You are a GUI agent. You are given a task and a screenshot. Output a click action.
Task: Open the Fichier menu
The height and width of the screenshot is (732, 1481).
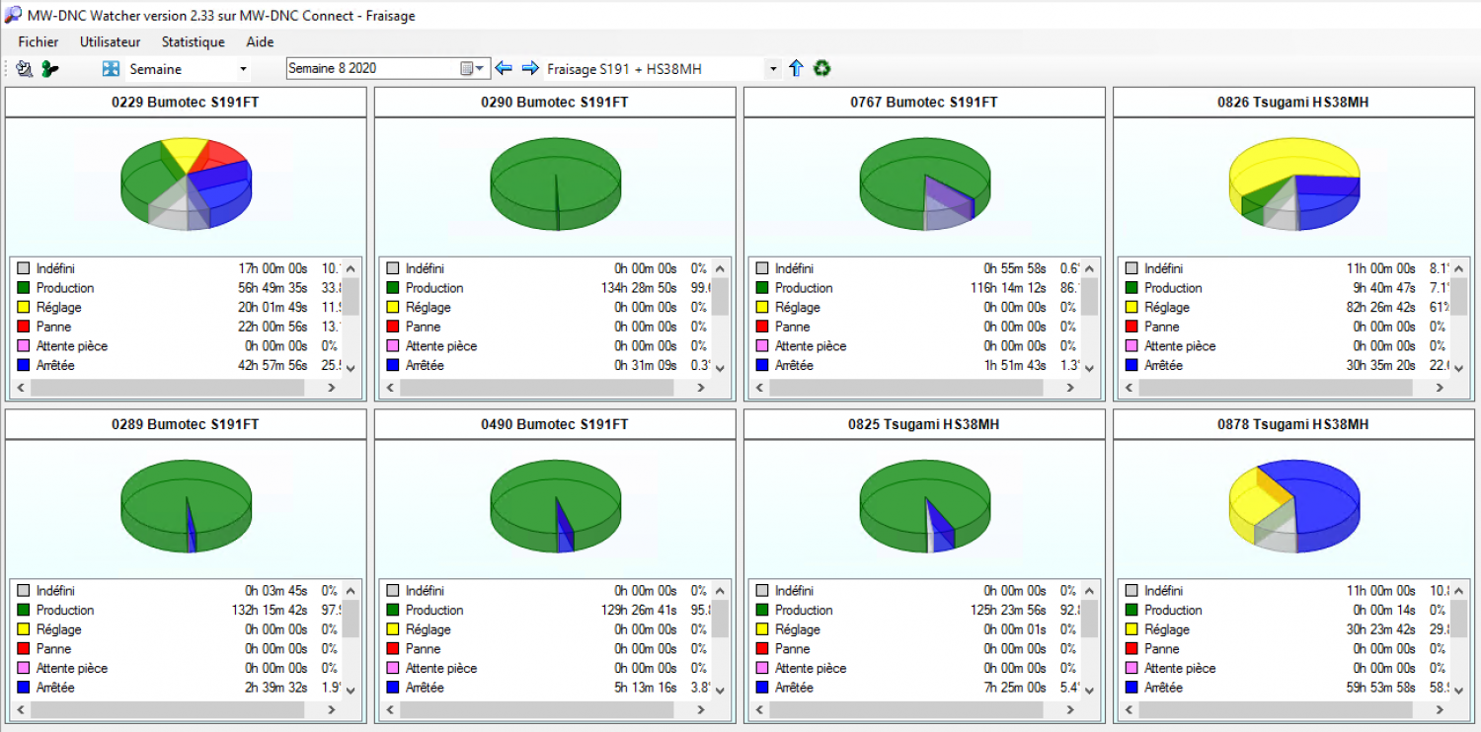coord(38,42)
